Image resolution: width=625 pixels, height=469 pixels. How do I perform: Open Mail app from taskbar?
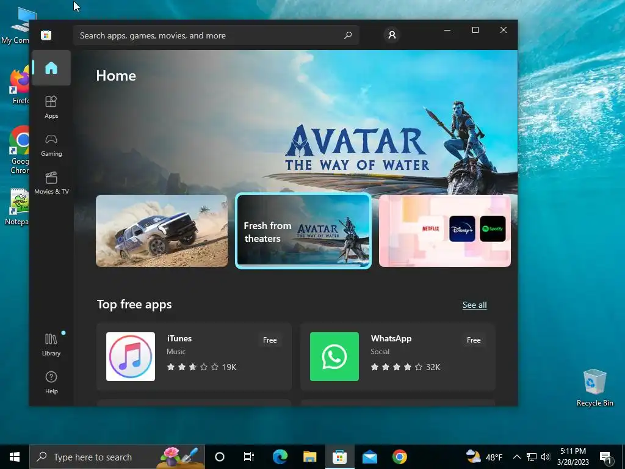[x=369, y=457]
